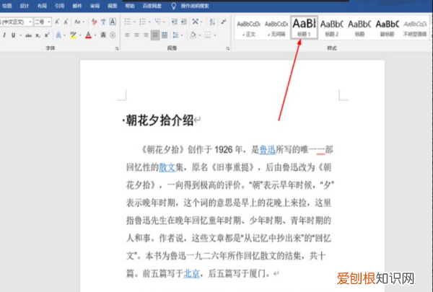Launch the Paragraph (段落) dialog box
This screenshot has width=433, height=292.
pyautogui.click(x=227, y=48)
